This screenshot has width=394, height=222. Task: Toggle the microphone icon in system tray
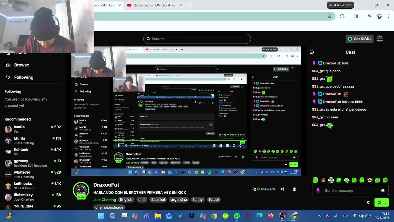(x=336, y=216)
